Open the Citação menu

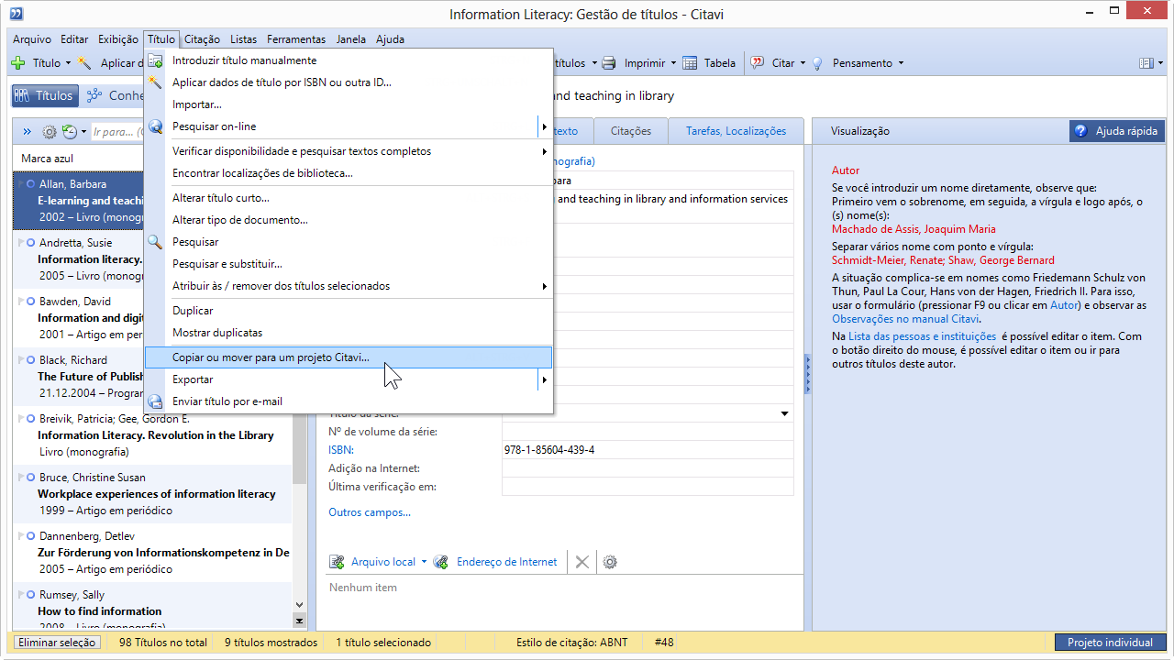coord(202,39)
